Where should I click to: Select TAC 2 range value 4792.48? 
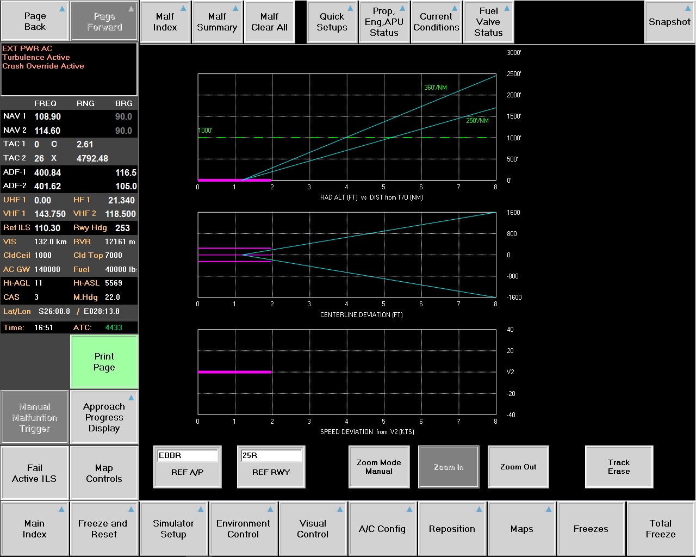pyautogui.click(x=92, y=158)
